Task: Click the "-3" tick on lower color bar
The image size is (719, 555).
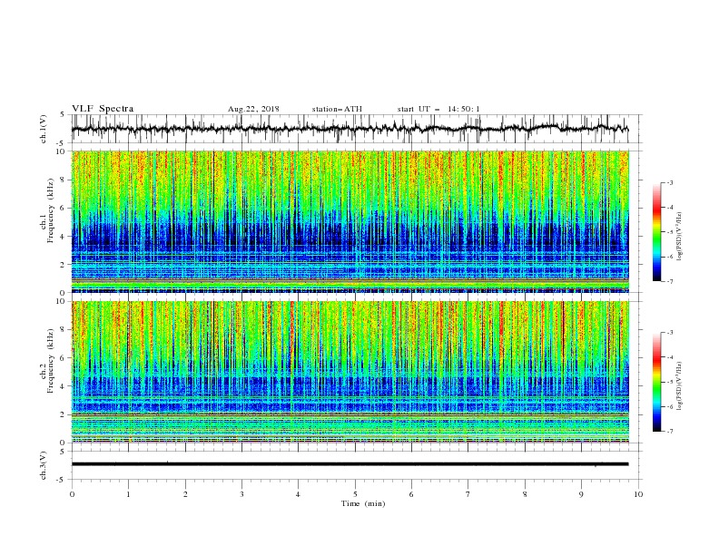Action: coord(669,333)
